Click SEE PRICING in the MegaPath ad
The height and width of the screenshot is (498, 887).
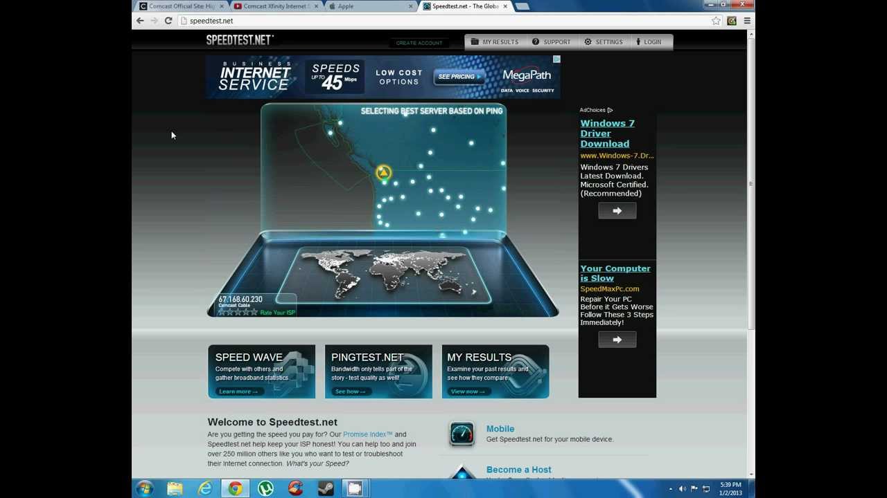pos(459,77)
